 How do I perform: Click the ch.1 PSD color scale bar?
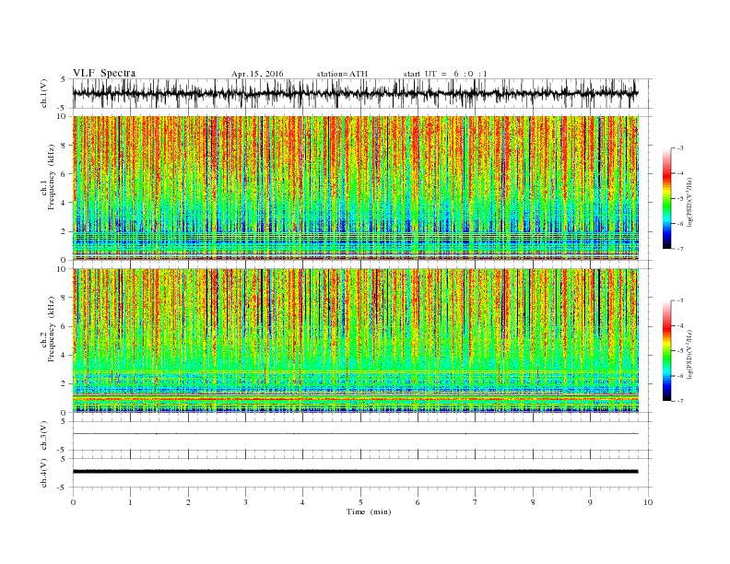(x=666, y=198)
